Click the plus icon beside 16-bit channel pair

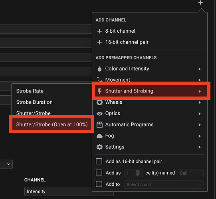(99, 42)
